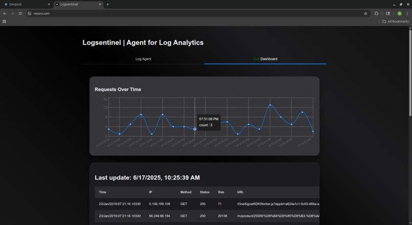Minimize the browser window

click(394, 5)
